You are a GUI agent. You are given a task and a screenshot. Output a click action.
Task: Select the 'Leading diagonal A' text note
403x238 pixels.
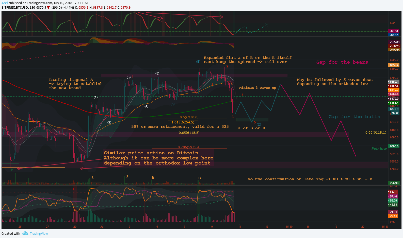[x=76, y=84]
